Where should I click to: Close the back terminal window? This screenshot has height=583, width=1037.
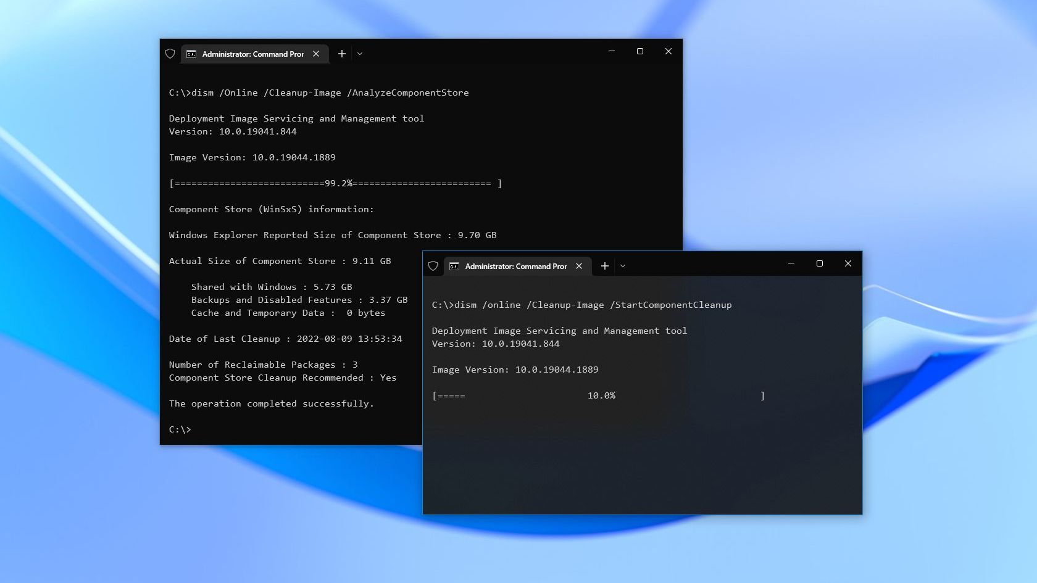(668, 51)
